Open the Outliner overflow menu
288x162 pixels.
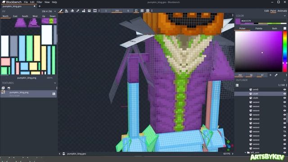(287, 85)
